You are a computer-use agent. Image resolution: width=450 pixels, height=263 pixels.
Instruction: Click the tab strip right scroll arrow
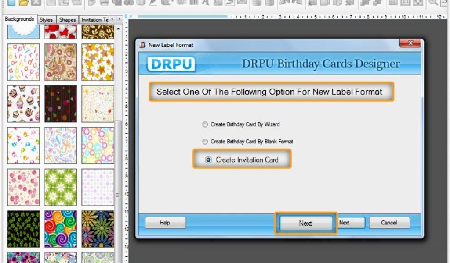(x=120, y=19)
